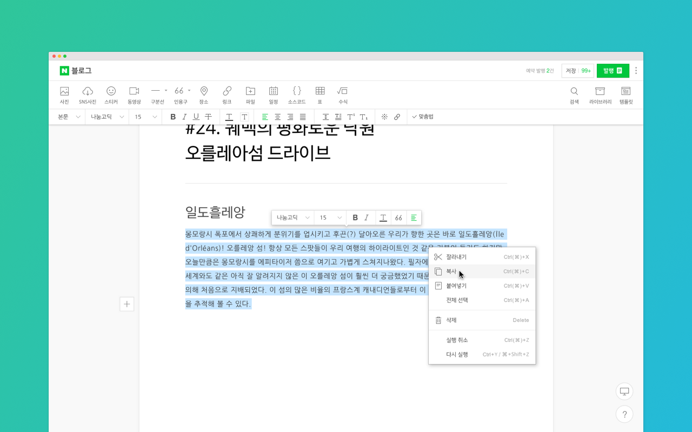Insert a video with 동영상
The height and width of the screenshot is (432, 692).
(x=134, y=95)
